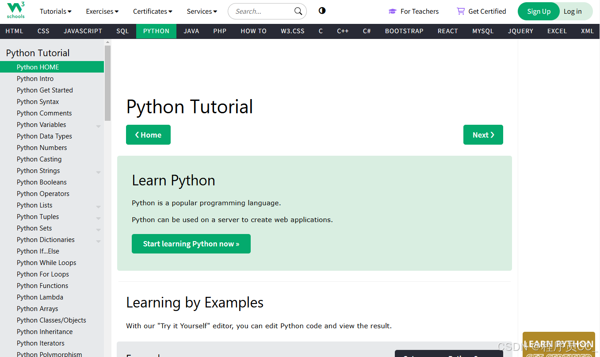The height and width of the screenshot is (357, 600).
Task: Open the REACT tab
Action: point(448,31)
